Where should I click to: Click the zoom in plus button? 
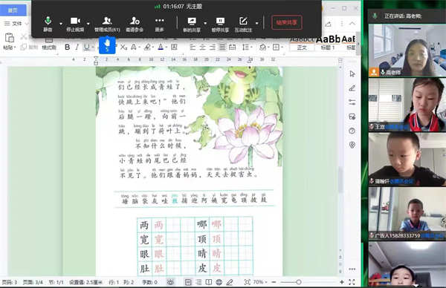pos(342,282)
